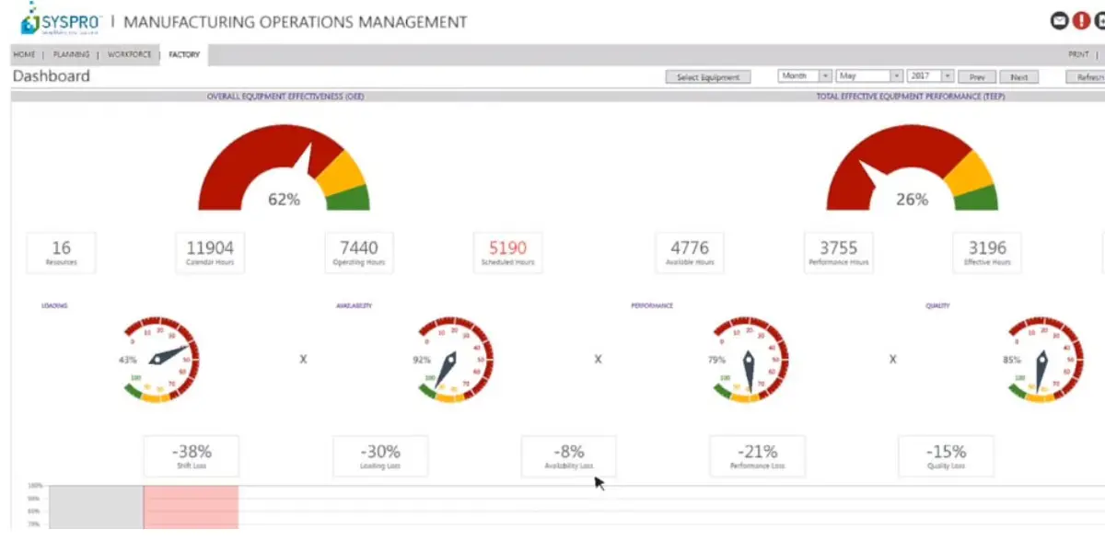This screenshot has width=1105, height=552.
Task: Click the Performance 79% dial gauge
Action: 750,361
